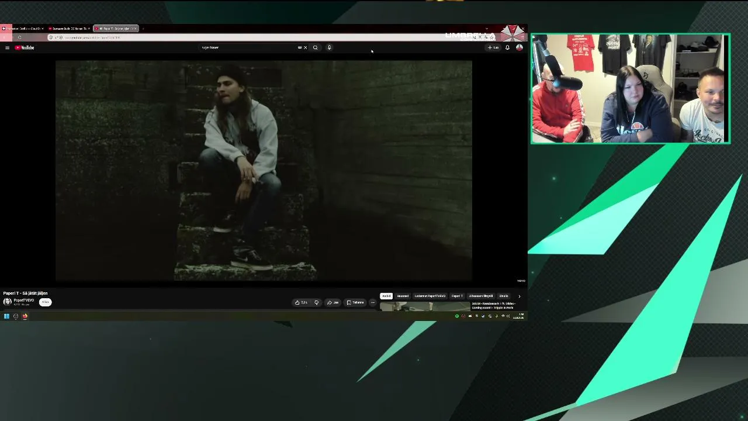Clear the YouTube search query

[x=305, y=47]
